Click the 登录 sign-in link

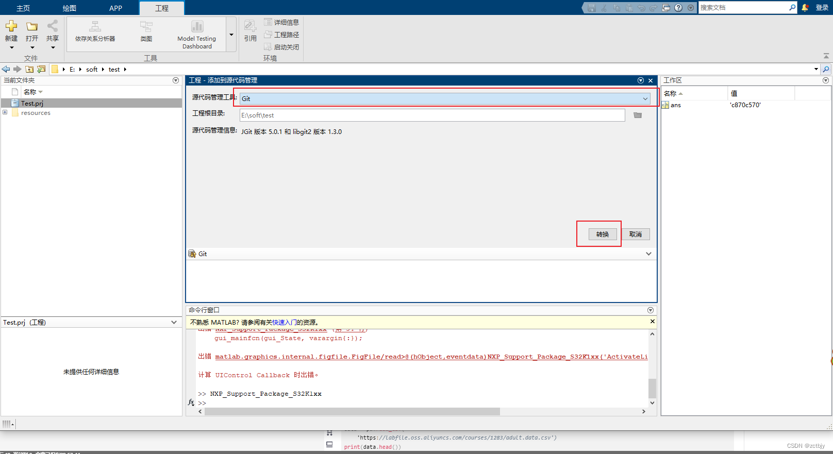[x=822, y=7]
